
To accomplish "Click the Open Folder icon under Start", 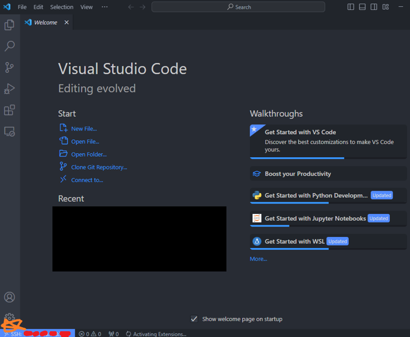I will (x=63, y=153).
